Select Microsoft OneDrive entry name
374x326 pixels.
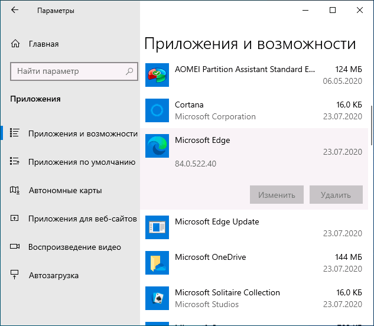210,257
